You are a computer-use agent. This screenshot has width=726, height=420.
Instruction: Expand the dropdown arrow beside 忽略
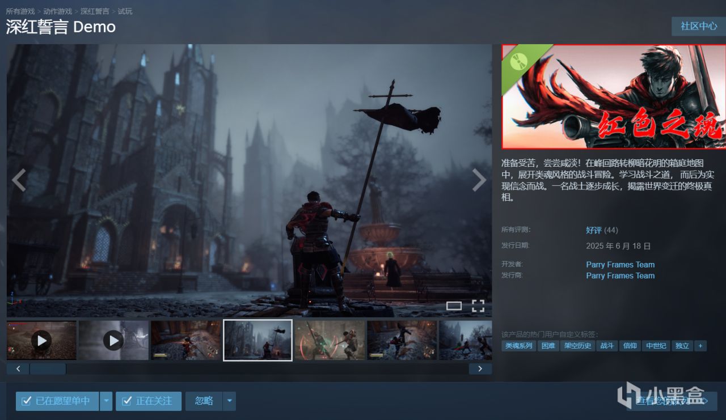229,401
